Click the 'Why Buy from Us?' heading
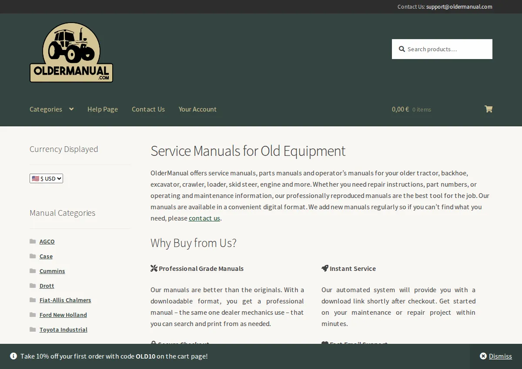This screenshot has width=522, height=369. point(194,243)
